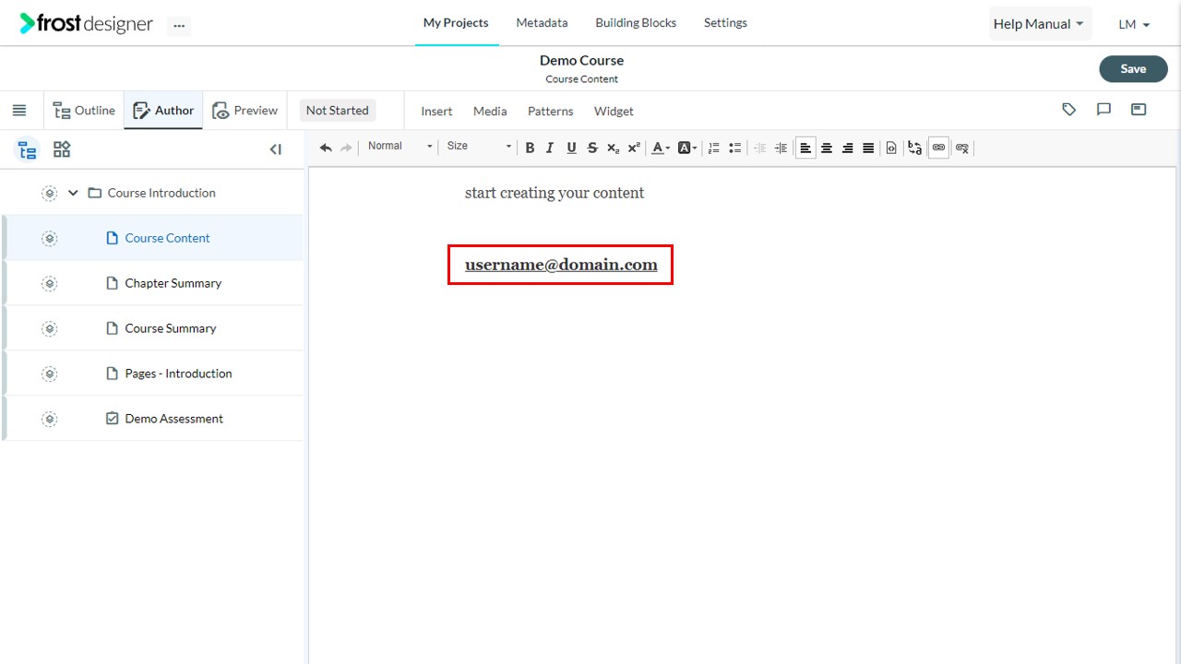
Task: Toggle bold formatting in editor toolbar
Action: pos(530,148)
